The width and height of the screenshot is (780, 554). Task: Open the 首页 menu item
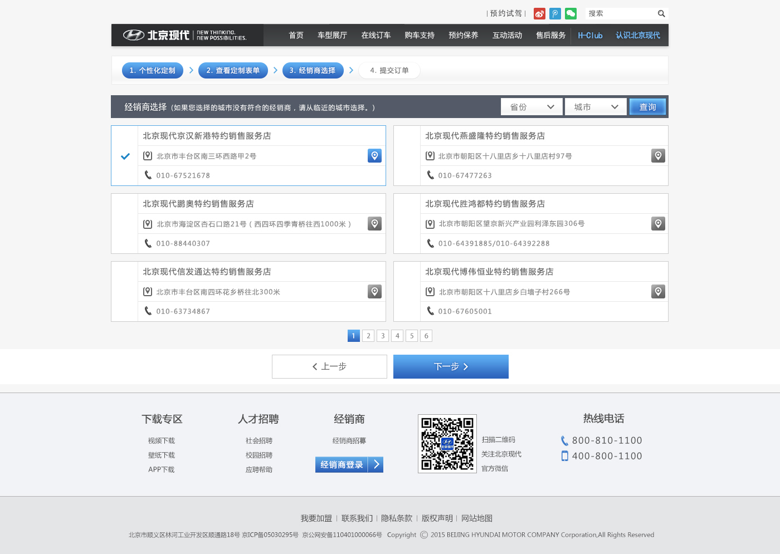(296, 35)
